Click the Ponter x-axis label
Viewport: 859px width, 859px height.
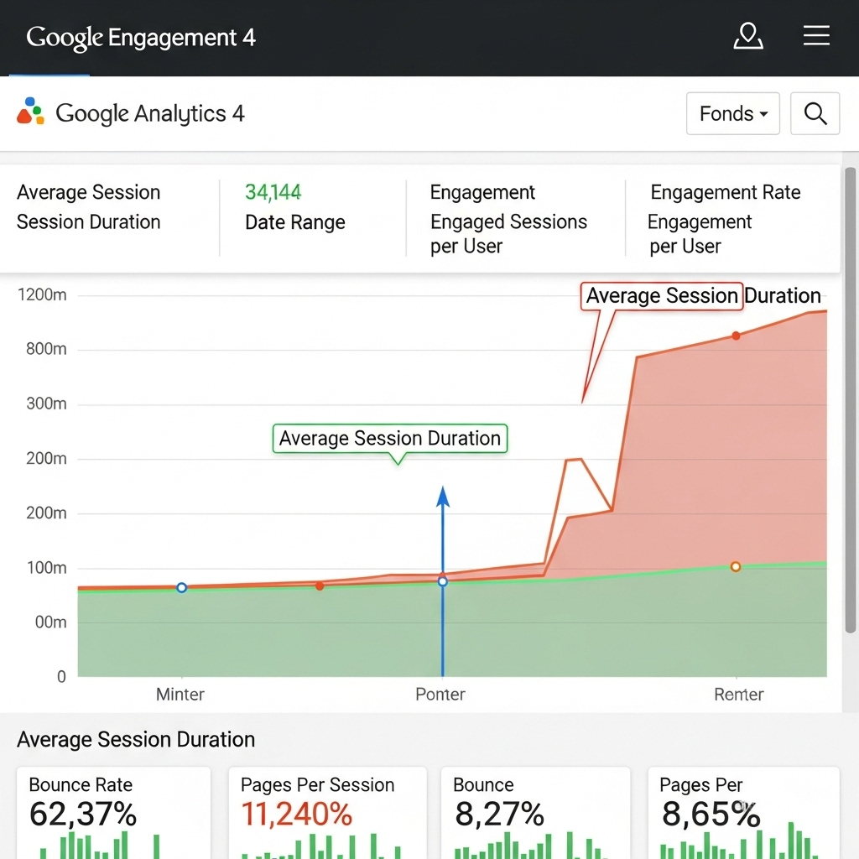click(x=440, y=694)
